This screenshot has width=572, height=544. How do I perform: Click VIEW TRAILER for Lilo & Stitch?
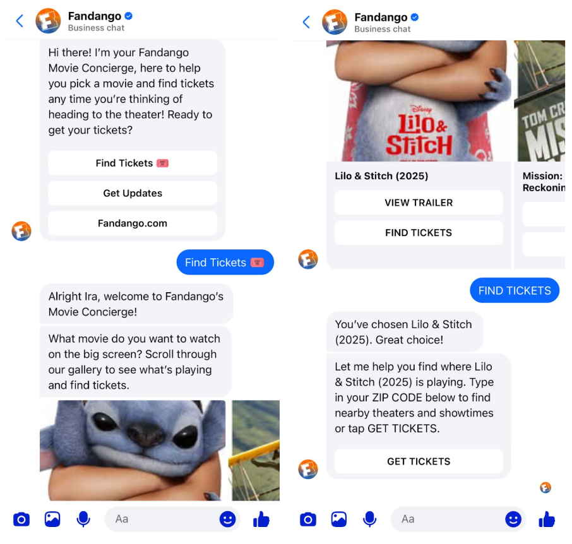(x=419, y=203)
